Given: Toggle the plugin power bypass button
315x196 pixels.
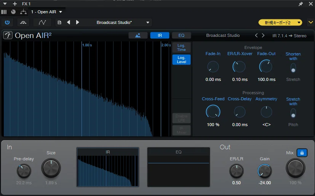Looking at the screenshot, I should click(x=7, y=22).
